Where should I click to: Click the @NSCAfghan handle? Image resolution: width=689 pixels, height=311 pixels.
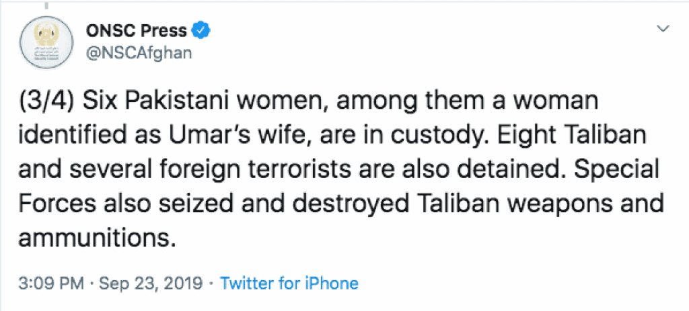coord(139,52)
